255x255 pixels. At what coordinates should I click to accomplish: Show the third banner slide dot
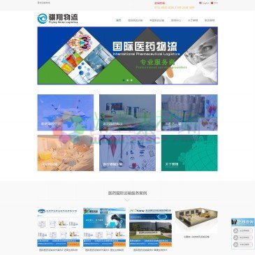[x=131, y=80]
